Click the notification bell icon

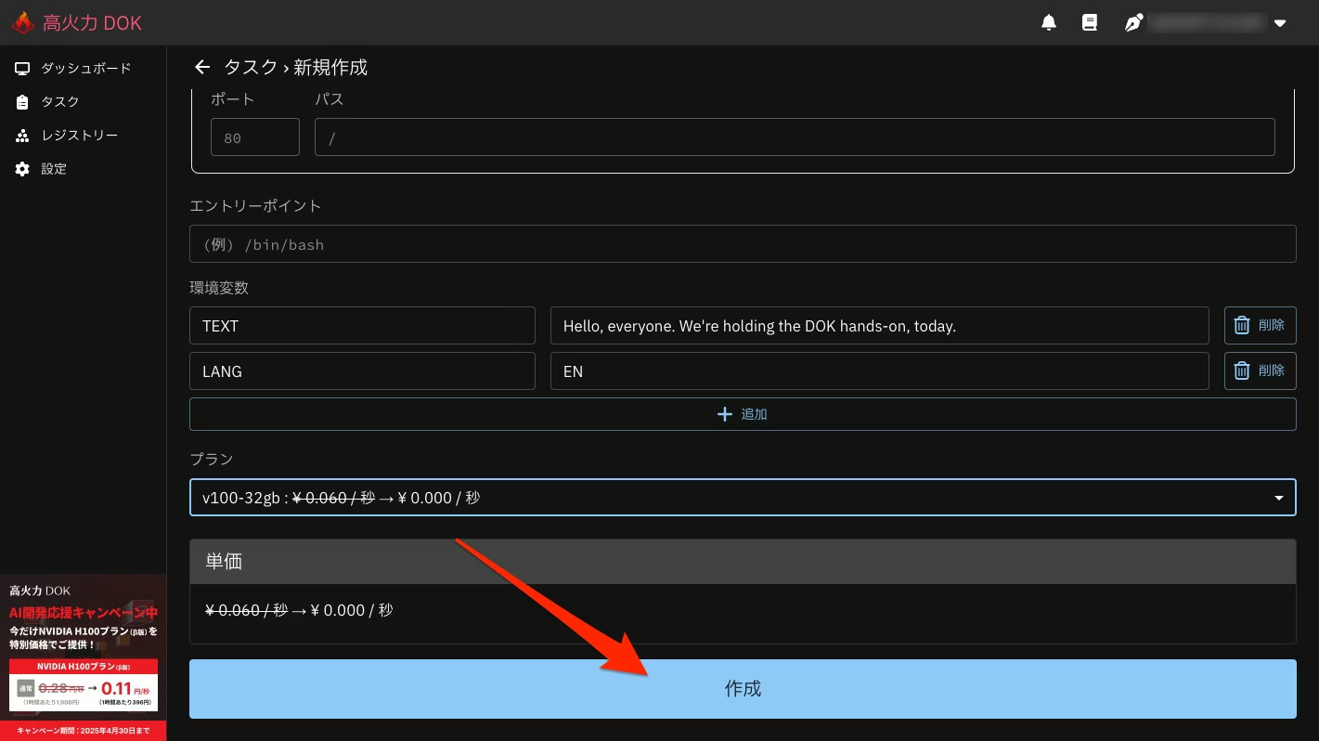click(x=1049, y=23)
